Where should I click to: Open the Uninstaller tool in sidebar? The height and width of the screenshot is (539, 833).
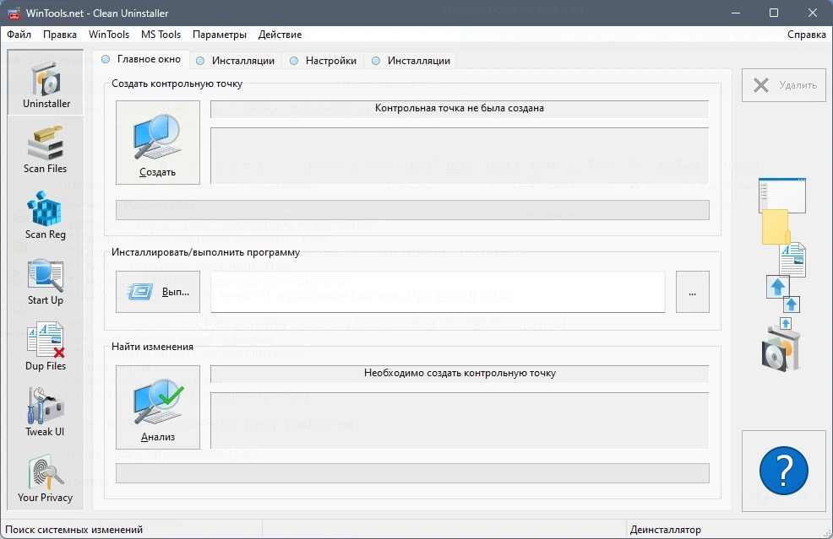point(46,83)
